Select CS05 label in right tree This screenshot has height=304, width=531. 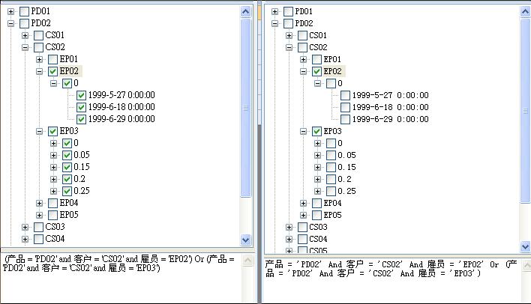(x=318, y=251)
